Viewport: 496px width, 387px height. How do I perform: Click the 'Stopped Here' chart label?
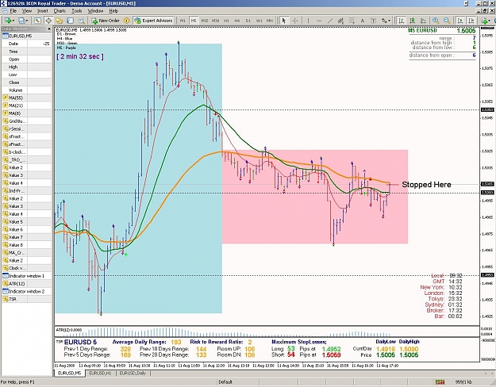tap(426, 185)
